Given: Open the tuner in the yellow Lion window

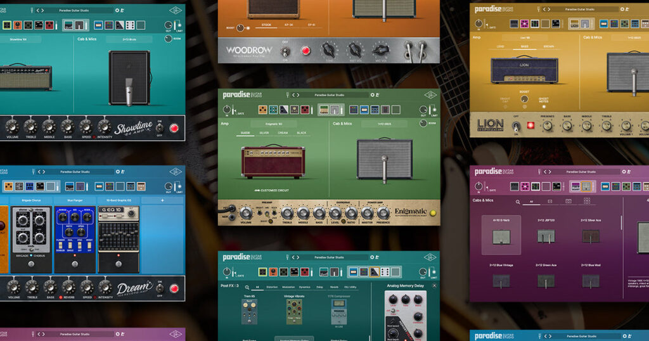Looking at the screenshot, I should (x=539, y=9).
